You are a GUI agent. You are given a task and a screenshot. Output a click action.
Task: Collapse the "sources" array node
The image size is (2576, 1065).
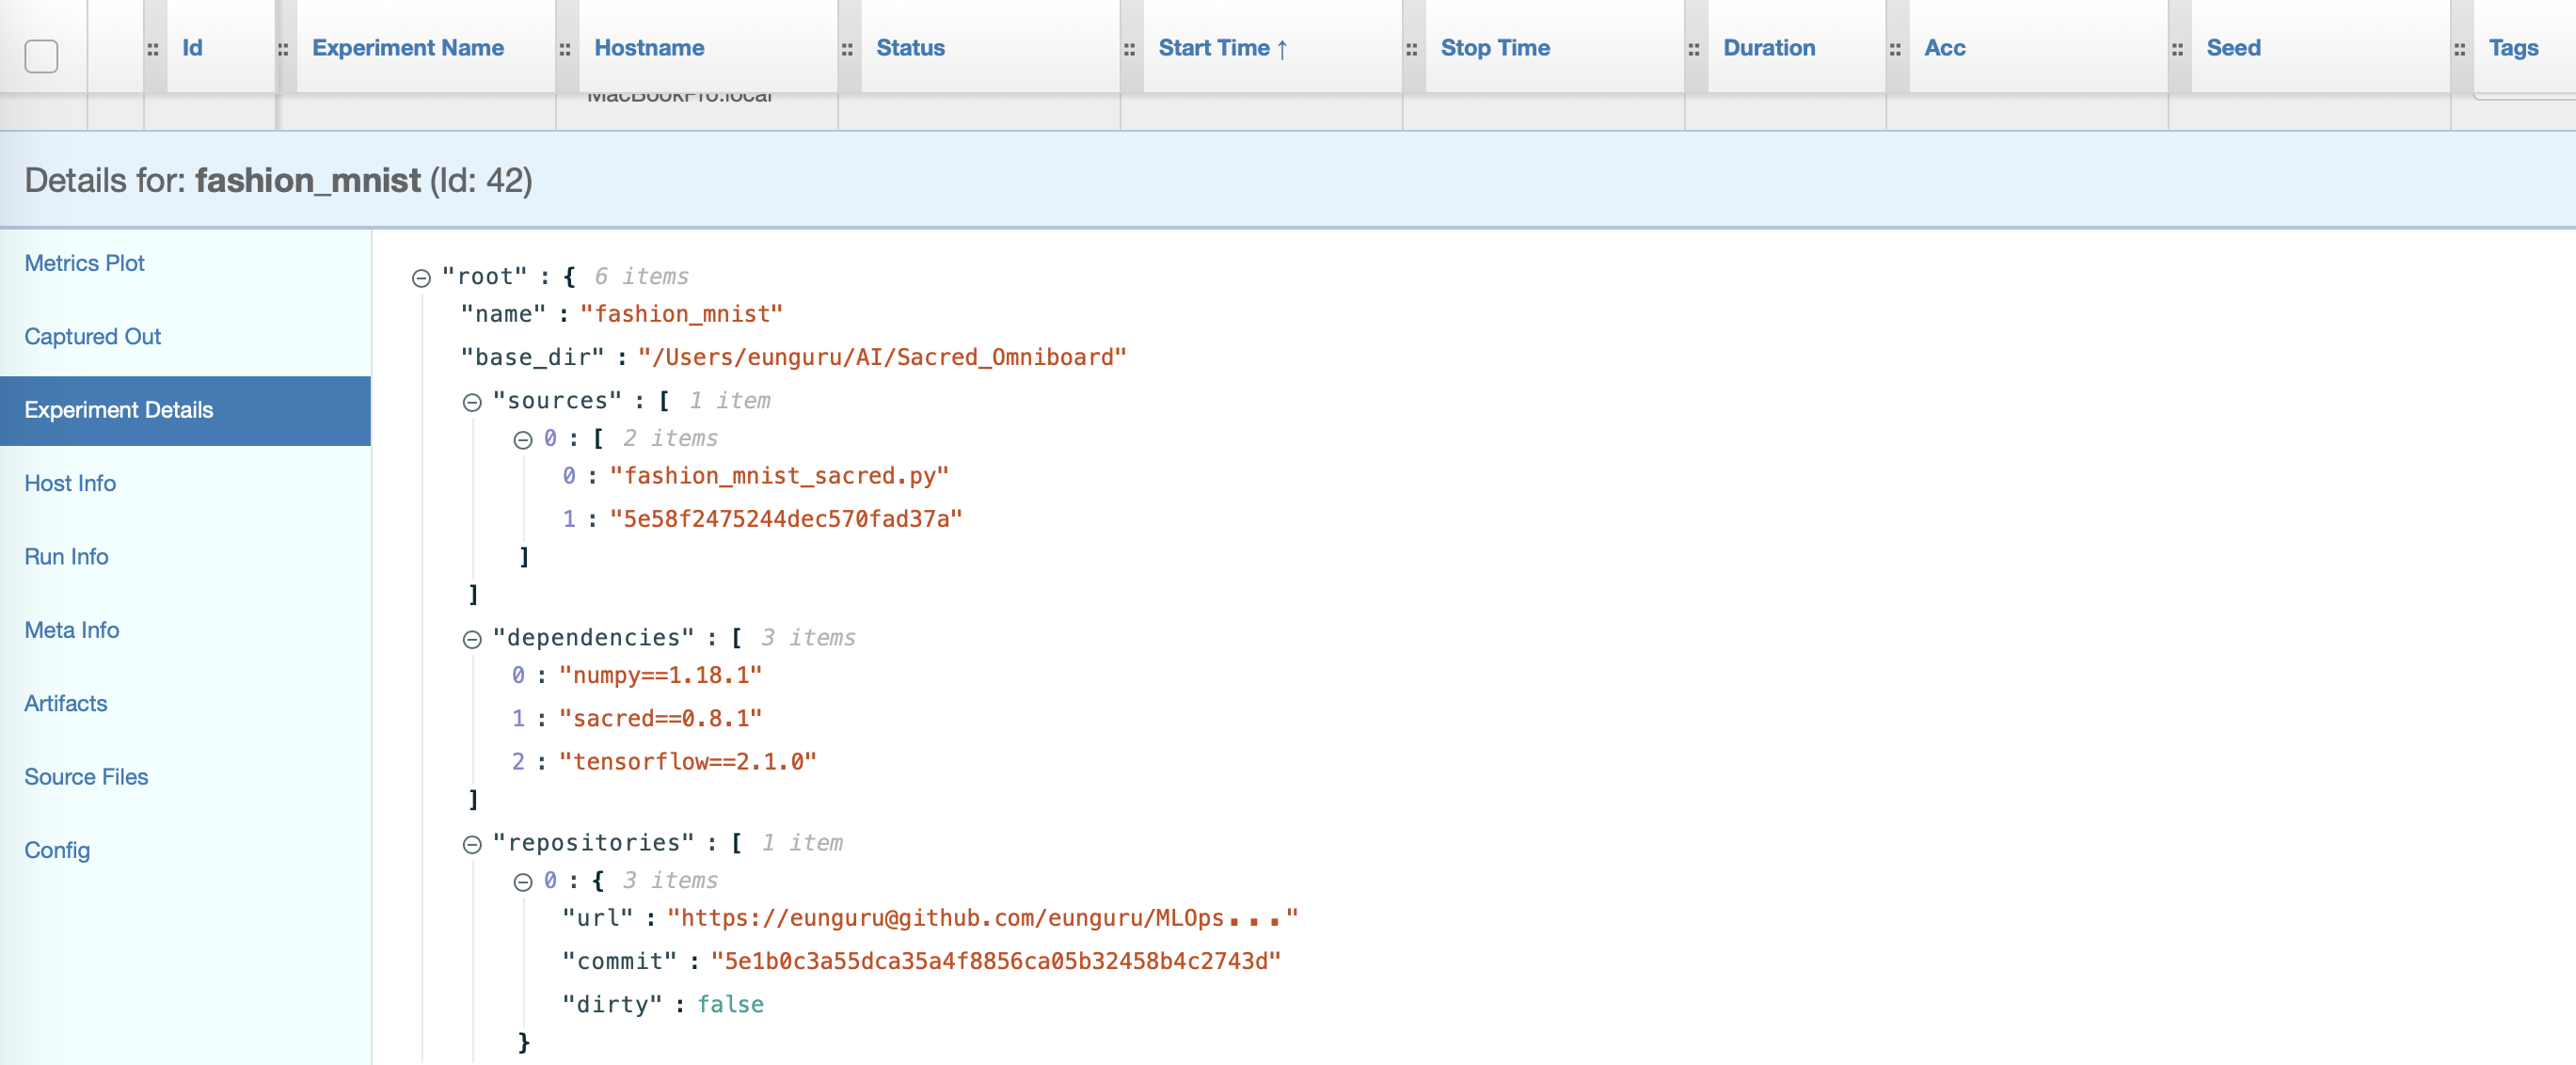point(472,402)
